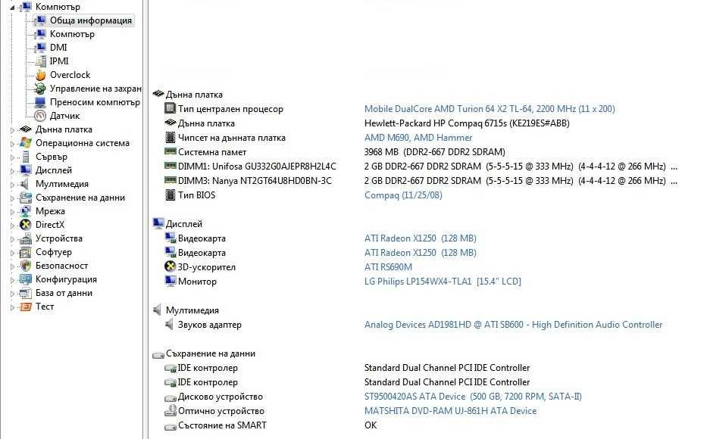
Task: Click the Операционна система Windows icon
Action: tap(25, 143)
